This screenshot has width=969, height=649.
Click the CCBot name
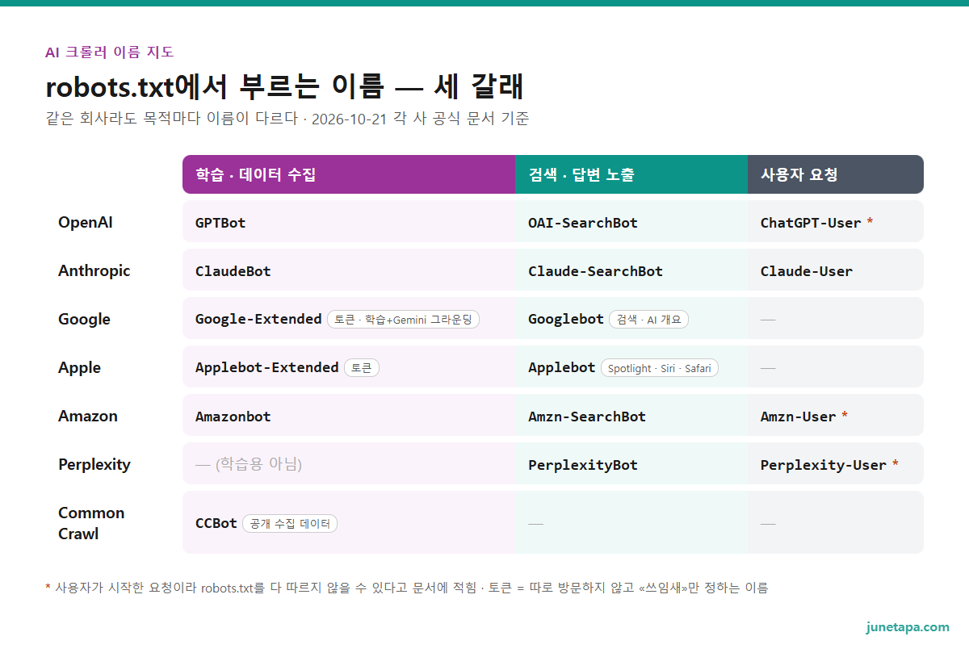216,523
